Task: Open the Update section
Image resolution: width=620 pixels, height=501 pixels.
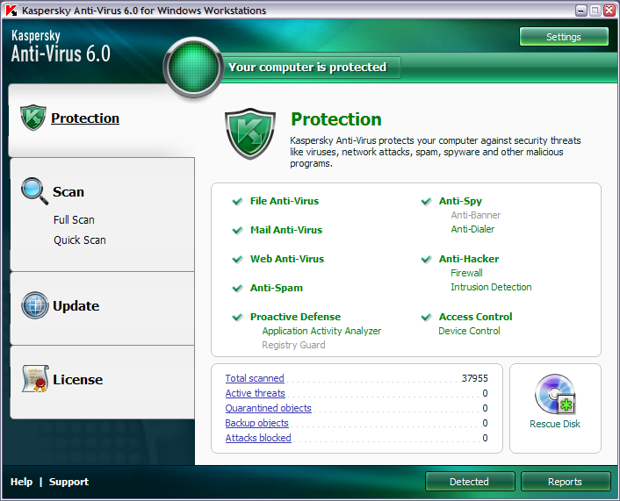Action: pyautogui.click(x=76, y=306)
